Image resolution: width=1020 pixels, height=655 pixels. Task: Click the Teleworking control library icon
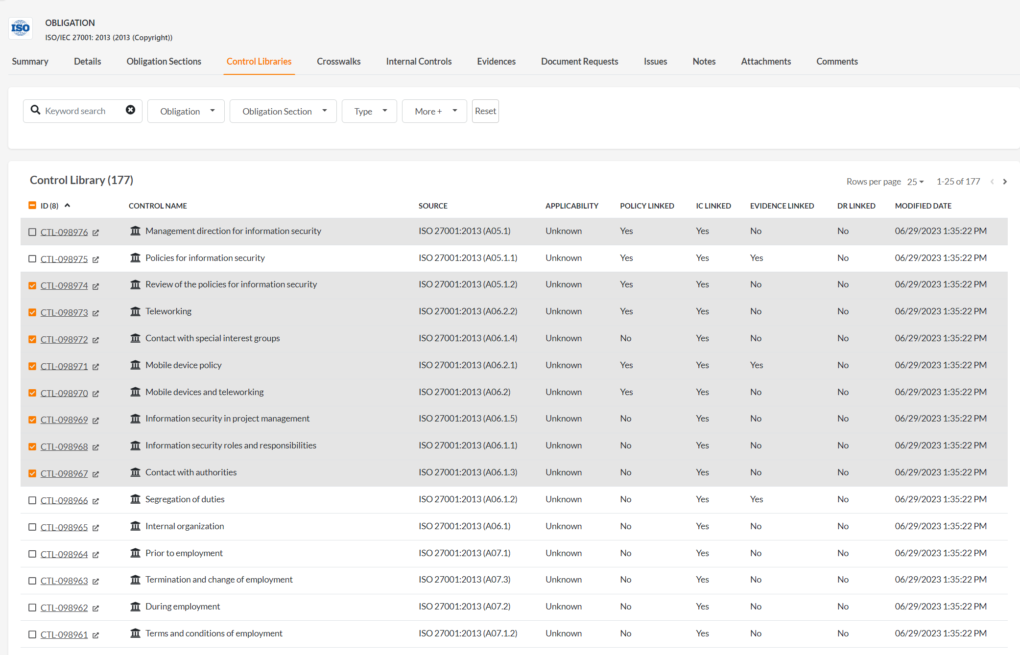point(135,311)
